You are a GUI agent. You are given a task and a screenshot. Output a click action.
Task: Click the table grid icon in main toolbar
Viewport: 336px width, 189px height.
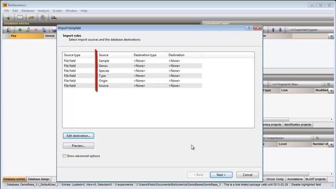click(x=20, y=17)
